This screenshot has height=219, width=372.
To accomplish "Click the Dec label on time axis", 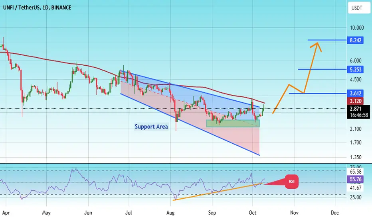I will point(335,213).
